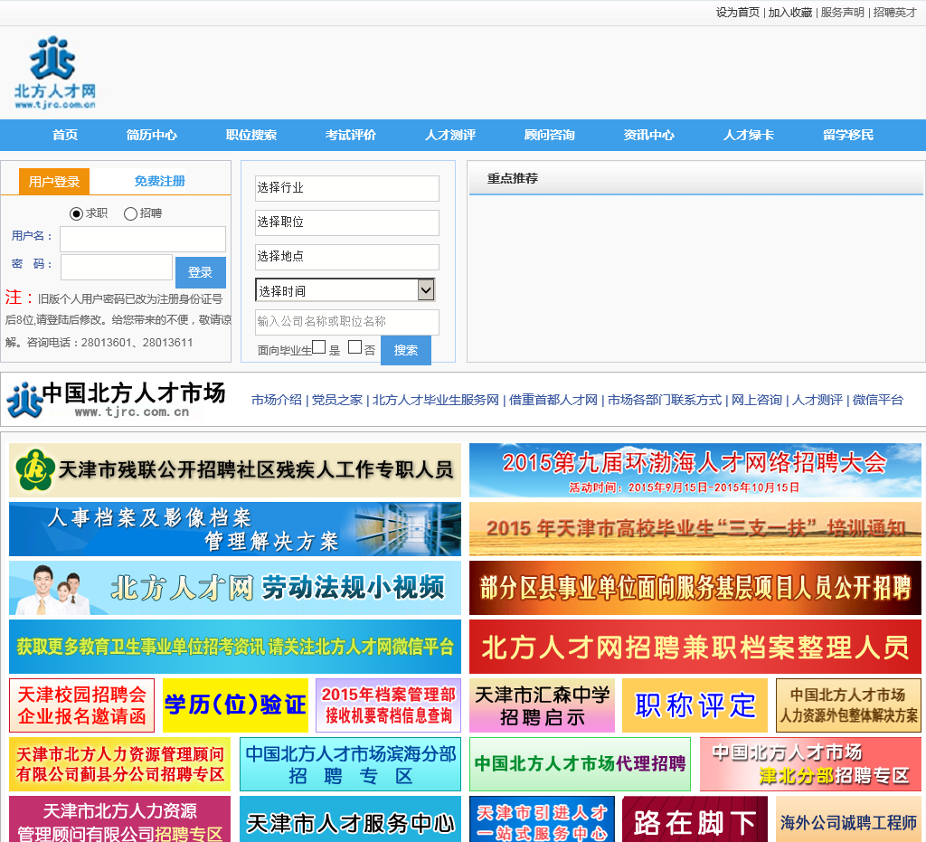Open the 天津市引进人才一站式服务中心 banner
Image resolution: width=926 pixels, height=842 pixels.
click(x=543, y=819)
